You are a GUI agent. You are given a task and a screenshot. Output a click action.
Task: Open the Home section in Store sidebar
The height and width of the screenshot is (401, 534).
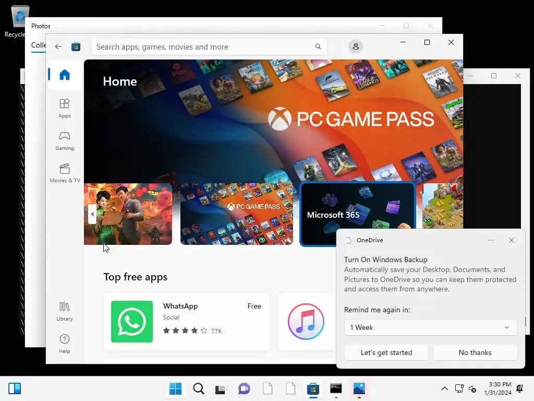coord(64,75)
